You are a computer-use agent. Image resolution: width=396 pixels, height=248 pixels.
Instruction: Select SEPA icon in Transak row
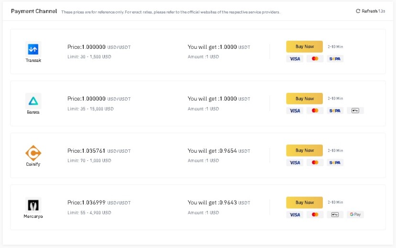(335, 59)
